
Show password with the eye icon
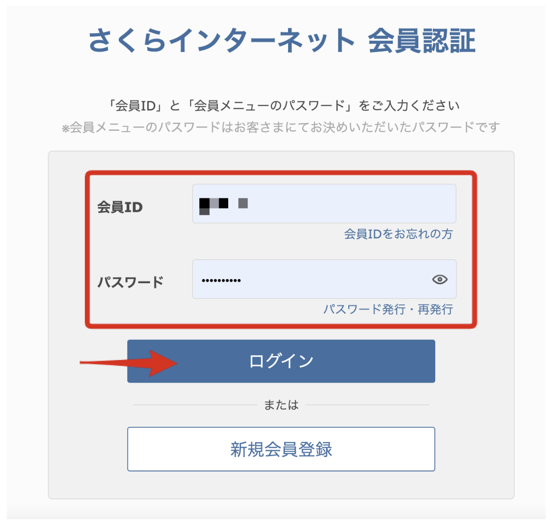[x=440, y=279]
